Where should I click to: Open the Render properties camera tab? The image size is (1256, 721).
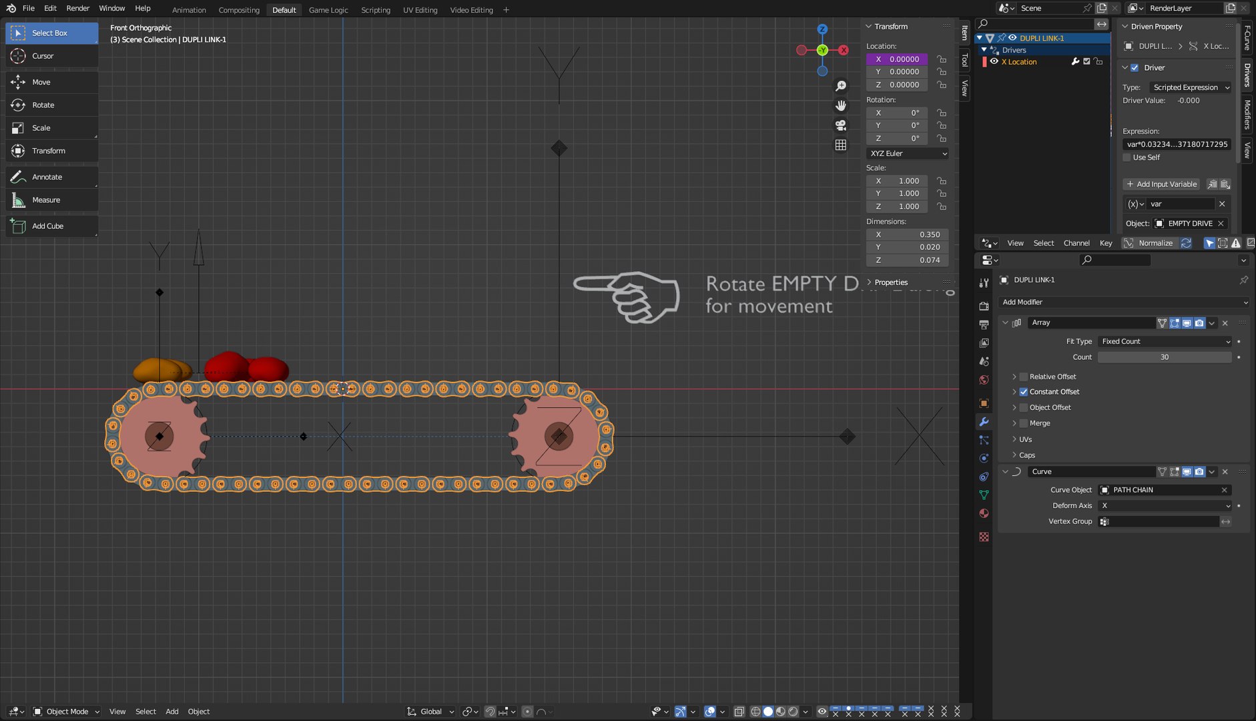pos(984,306)
